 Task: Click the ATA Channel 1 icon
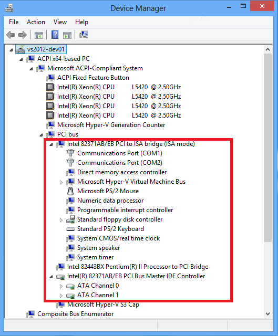click(70, 295)
